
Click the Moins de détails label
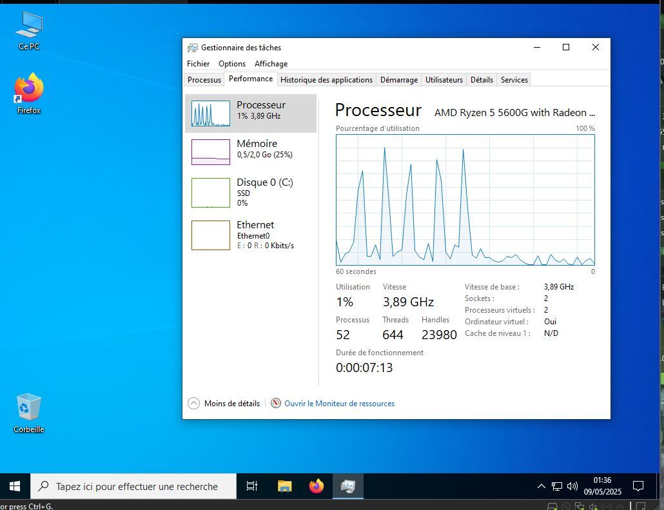click(232, 403)
